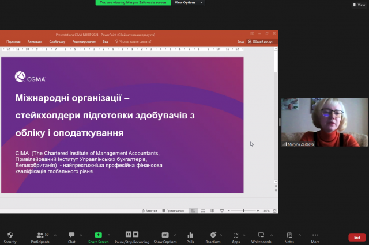Click the green Share Screen icon
369x245 pixels.
click(x=99, y=235)
